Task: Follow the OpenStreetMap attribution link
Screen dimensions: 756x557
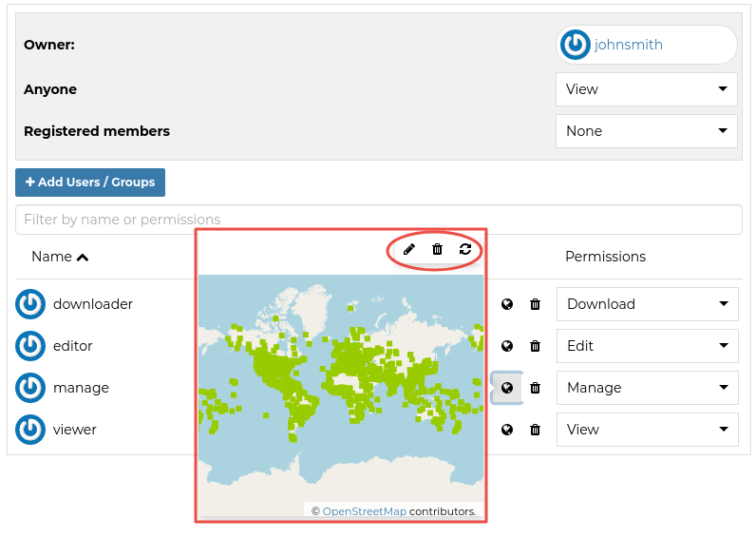Action: tap(364, 511)
